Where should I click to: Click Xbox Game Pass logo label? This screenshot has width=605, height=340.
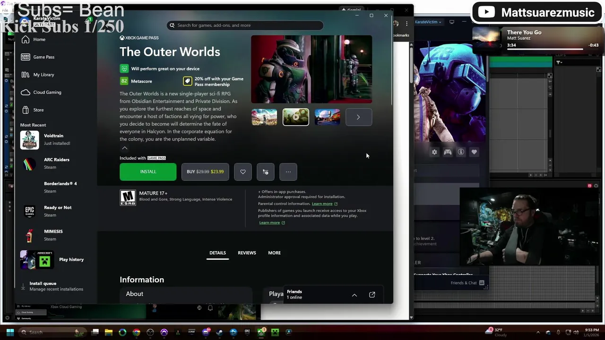139,38
